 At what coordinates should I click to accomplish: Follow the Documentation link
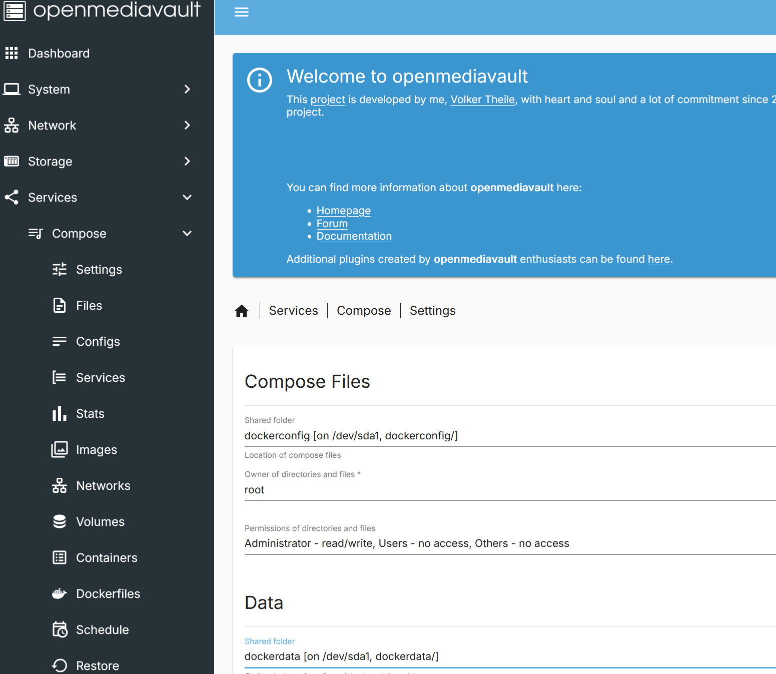pos(354,236)
